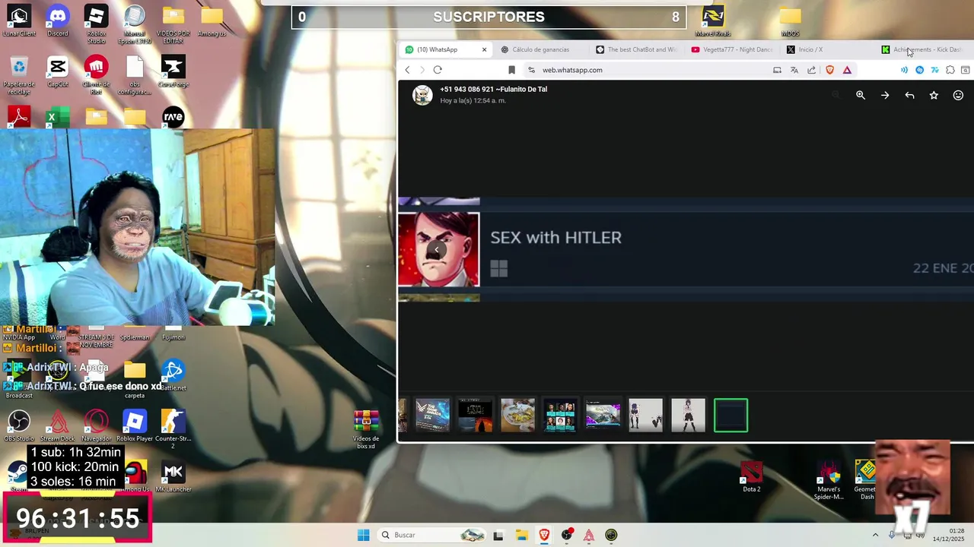
Task: Select the green-outlined current media thumbnail
Action: [730, 416]
